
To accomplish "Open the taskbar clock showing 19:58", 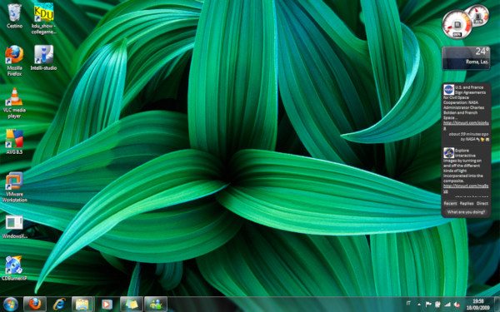I will tap(478, 305).
